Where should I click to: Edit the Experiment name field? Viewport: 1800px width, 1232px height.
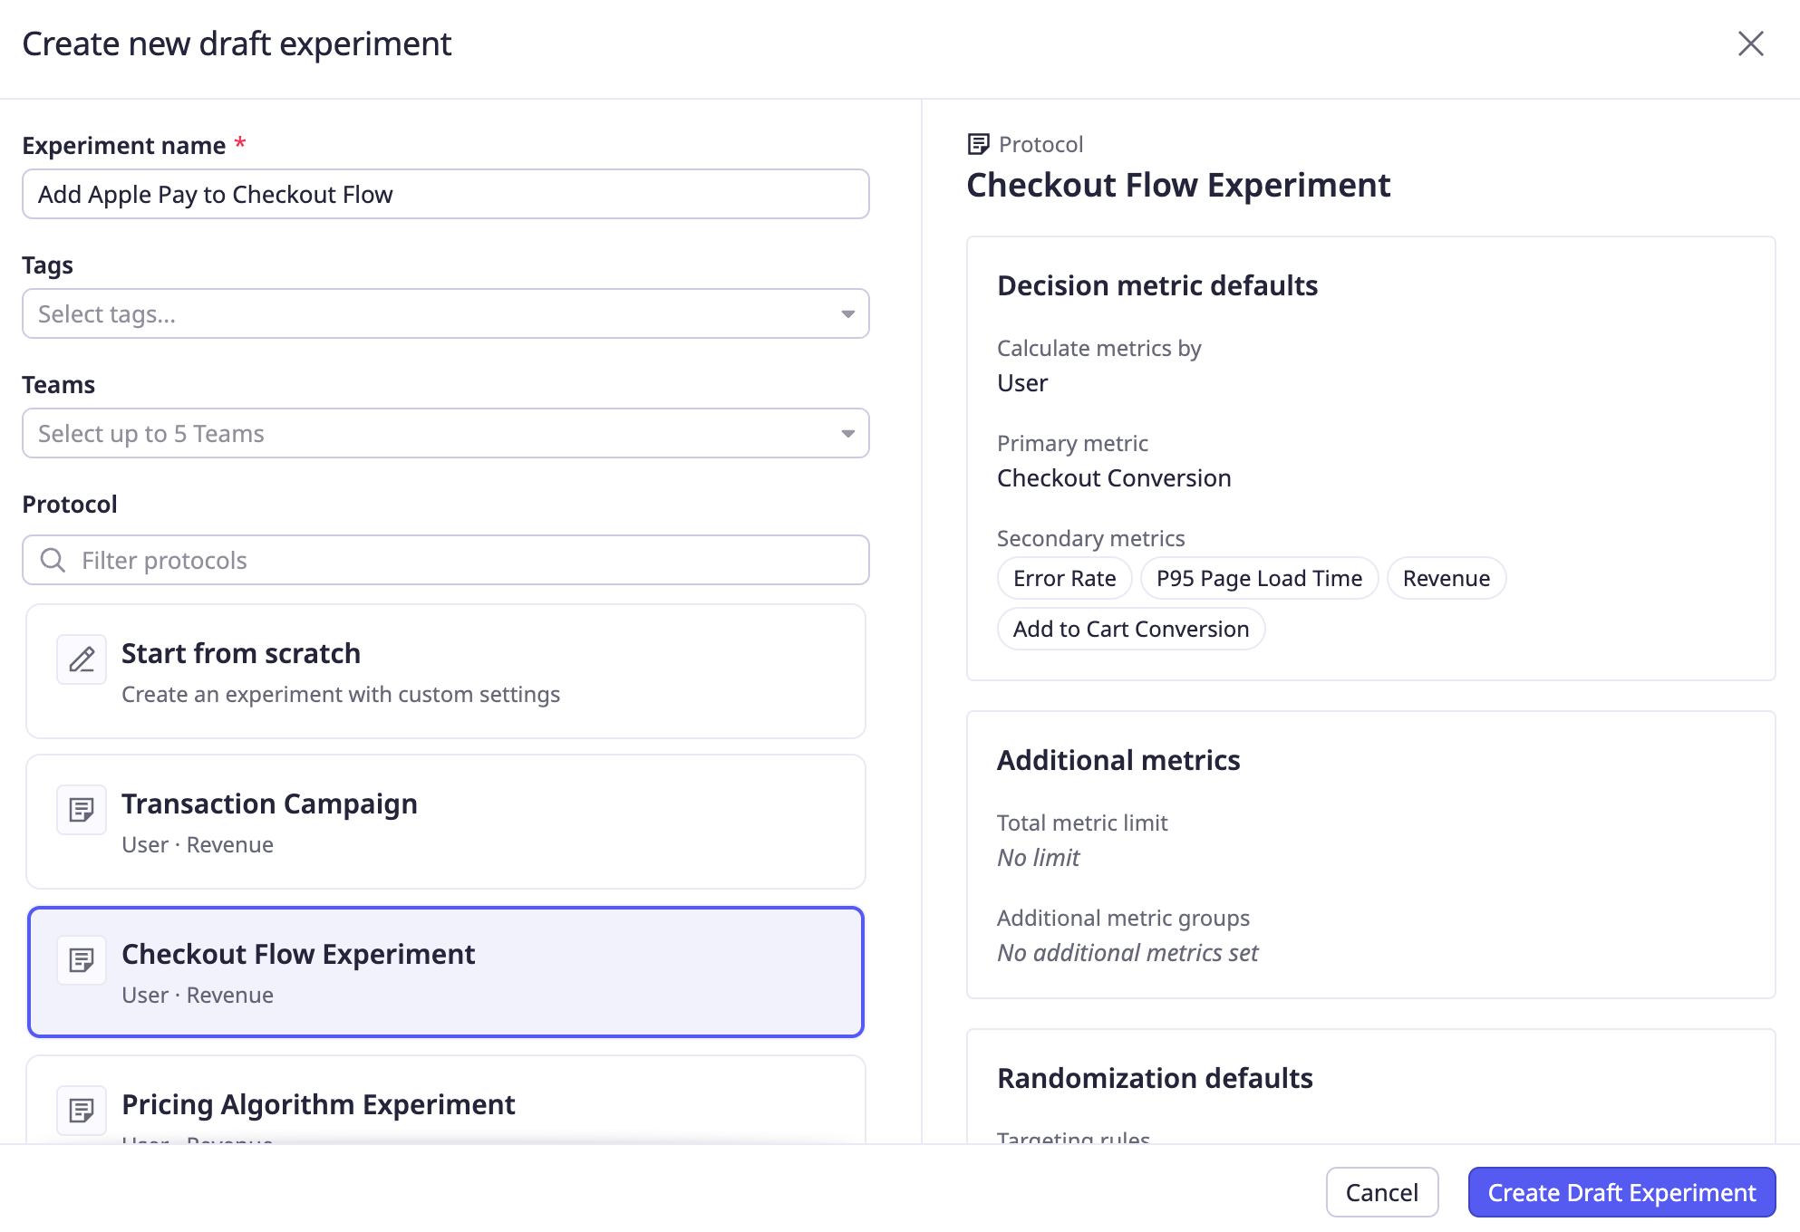click(x=446, y=194)
